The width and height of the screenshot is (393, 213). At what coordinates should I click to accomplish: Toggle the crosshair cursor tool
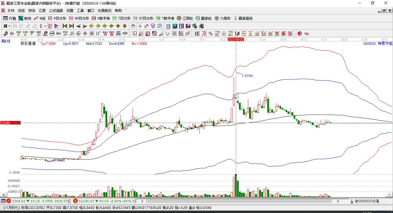pos(140,26)
